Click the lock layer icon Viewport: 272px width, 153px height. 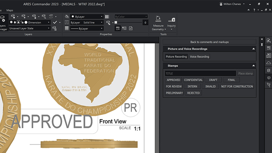[x=34, y=16]
